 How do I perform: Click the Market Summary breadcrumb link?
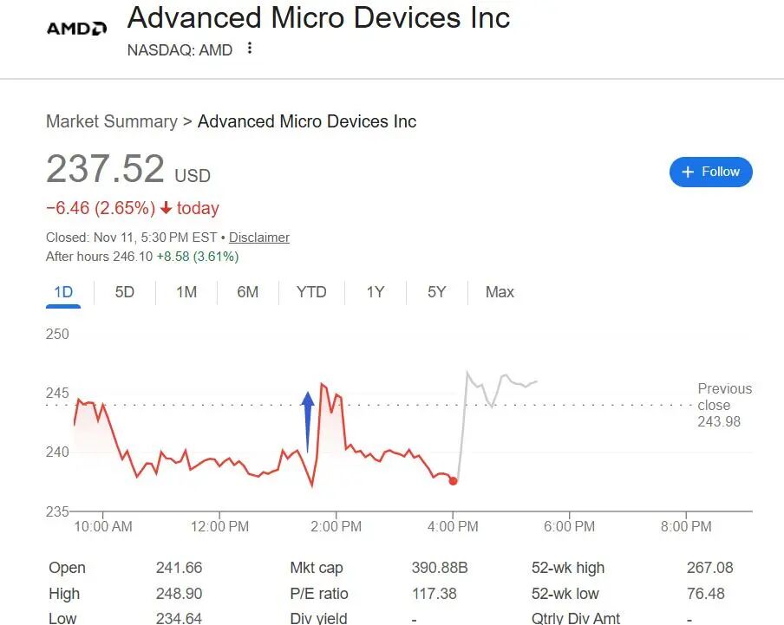(111, 121)
